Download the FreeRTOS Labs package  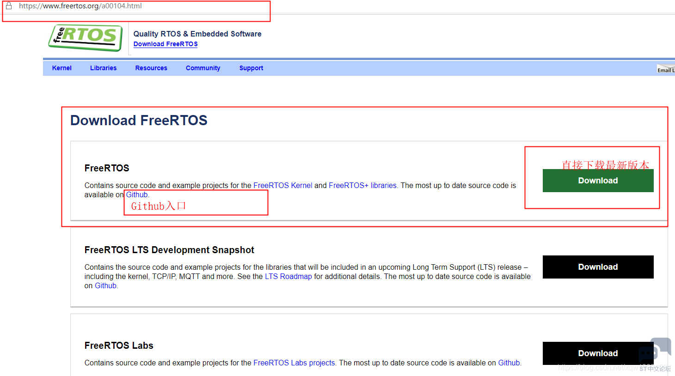coord(598,353)
